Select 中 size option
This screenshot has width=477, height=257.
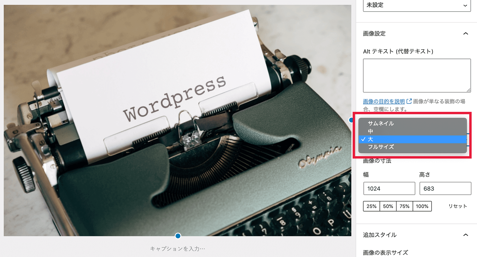click(413, 131)
